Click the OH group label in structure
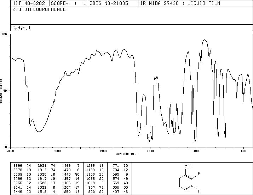 point(187,167)
